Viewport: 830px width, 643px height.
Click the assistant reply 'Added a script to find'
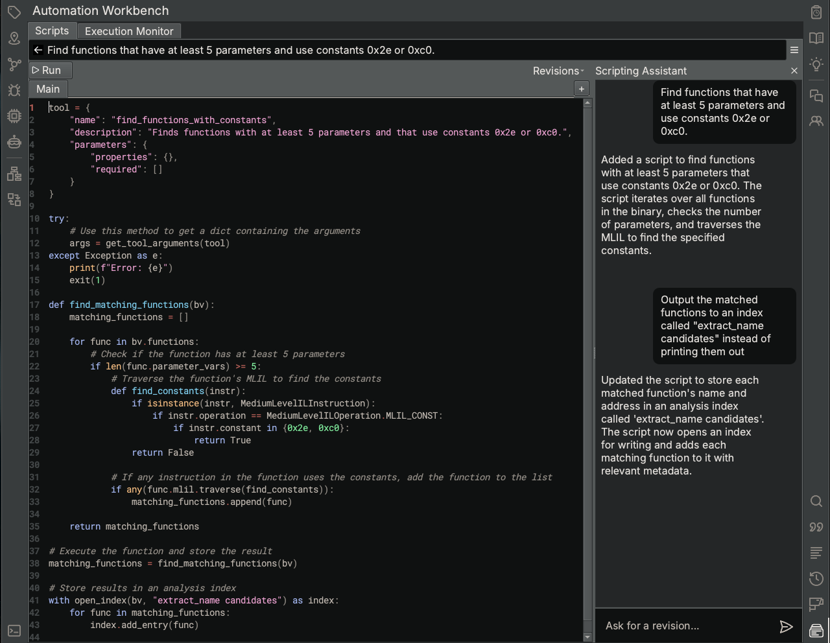[682, 205]
